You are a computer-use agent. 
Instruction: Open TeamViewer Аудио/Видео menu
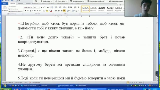tap(77, 1)
